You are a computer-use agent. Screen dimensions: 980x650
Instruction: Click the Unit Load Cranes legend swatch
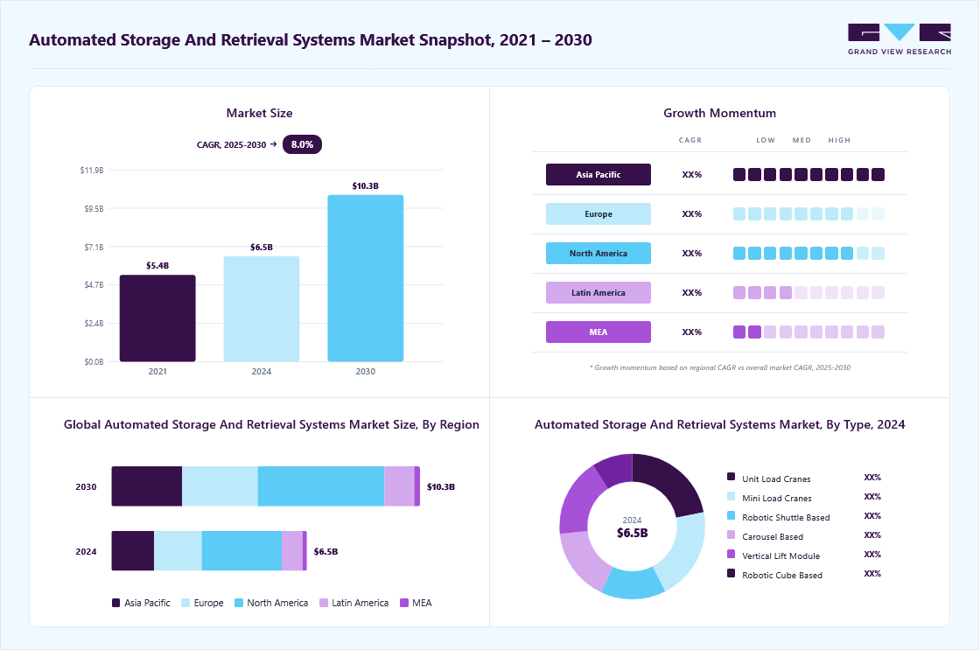point(731,477)
